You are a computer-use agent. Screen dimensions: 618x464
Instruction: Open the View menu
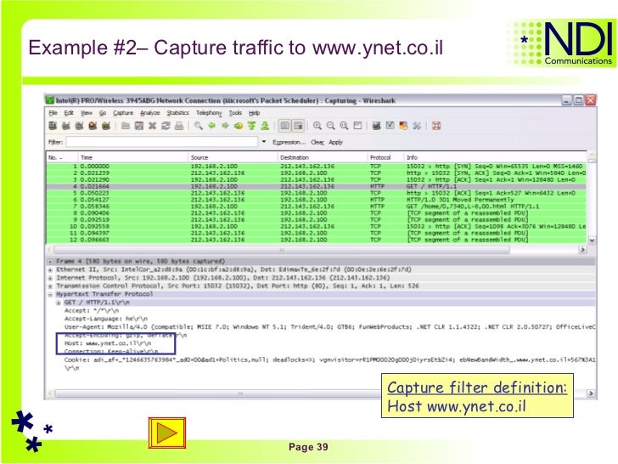(x=87, y=113)
